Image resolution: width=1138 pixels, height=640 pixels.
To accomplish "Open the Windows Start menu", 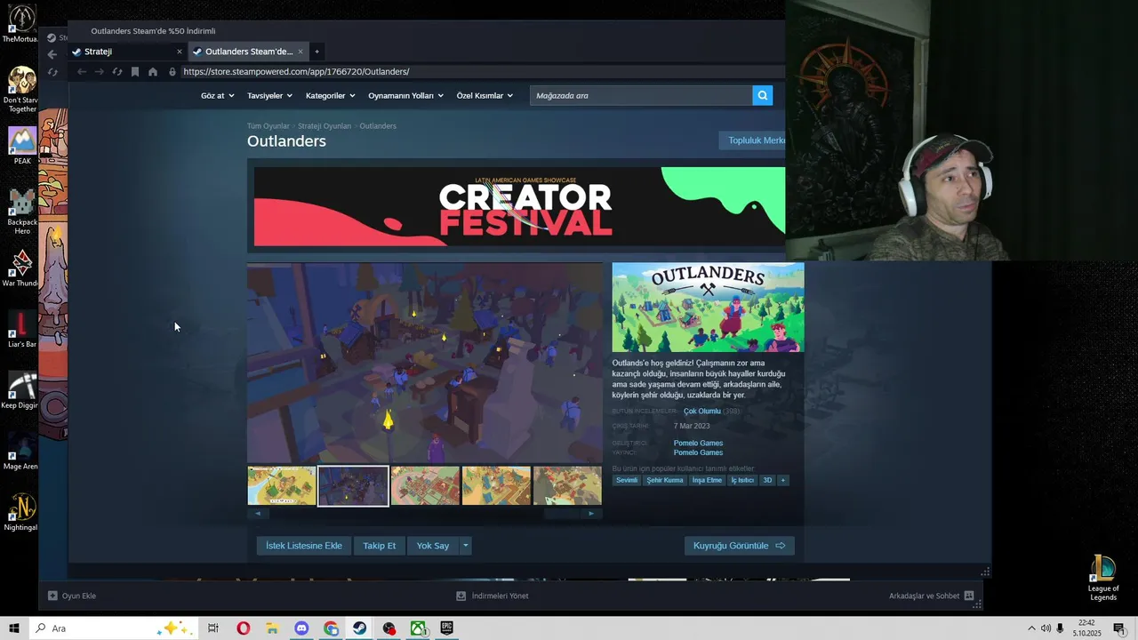I will (13, 628).
